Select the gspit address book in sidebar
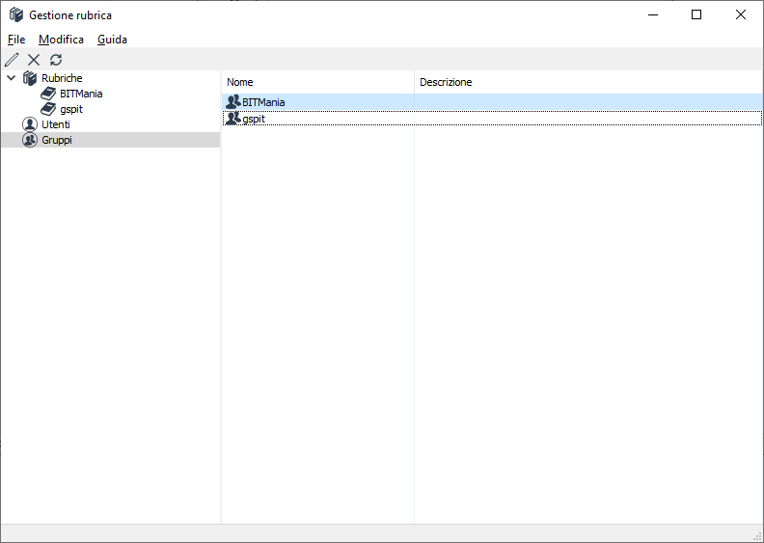The image size is (764, 543). (70, 109)
